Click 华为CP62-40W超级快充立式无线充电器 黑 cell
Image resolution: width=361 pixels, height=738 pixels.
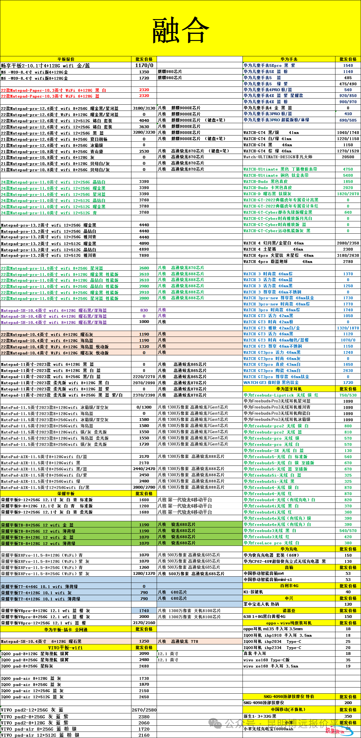point(289,561)
